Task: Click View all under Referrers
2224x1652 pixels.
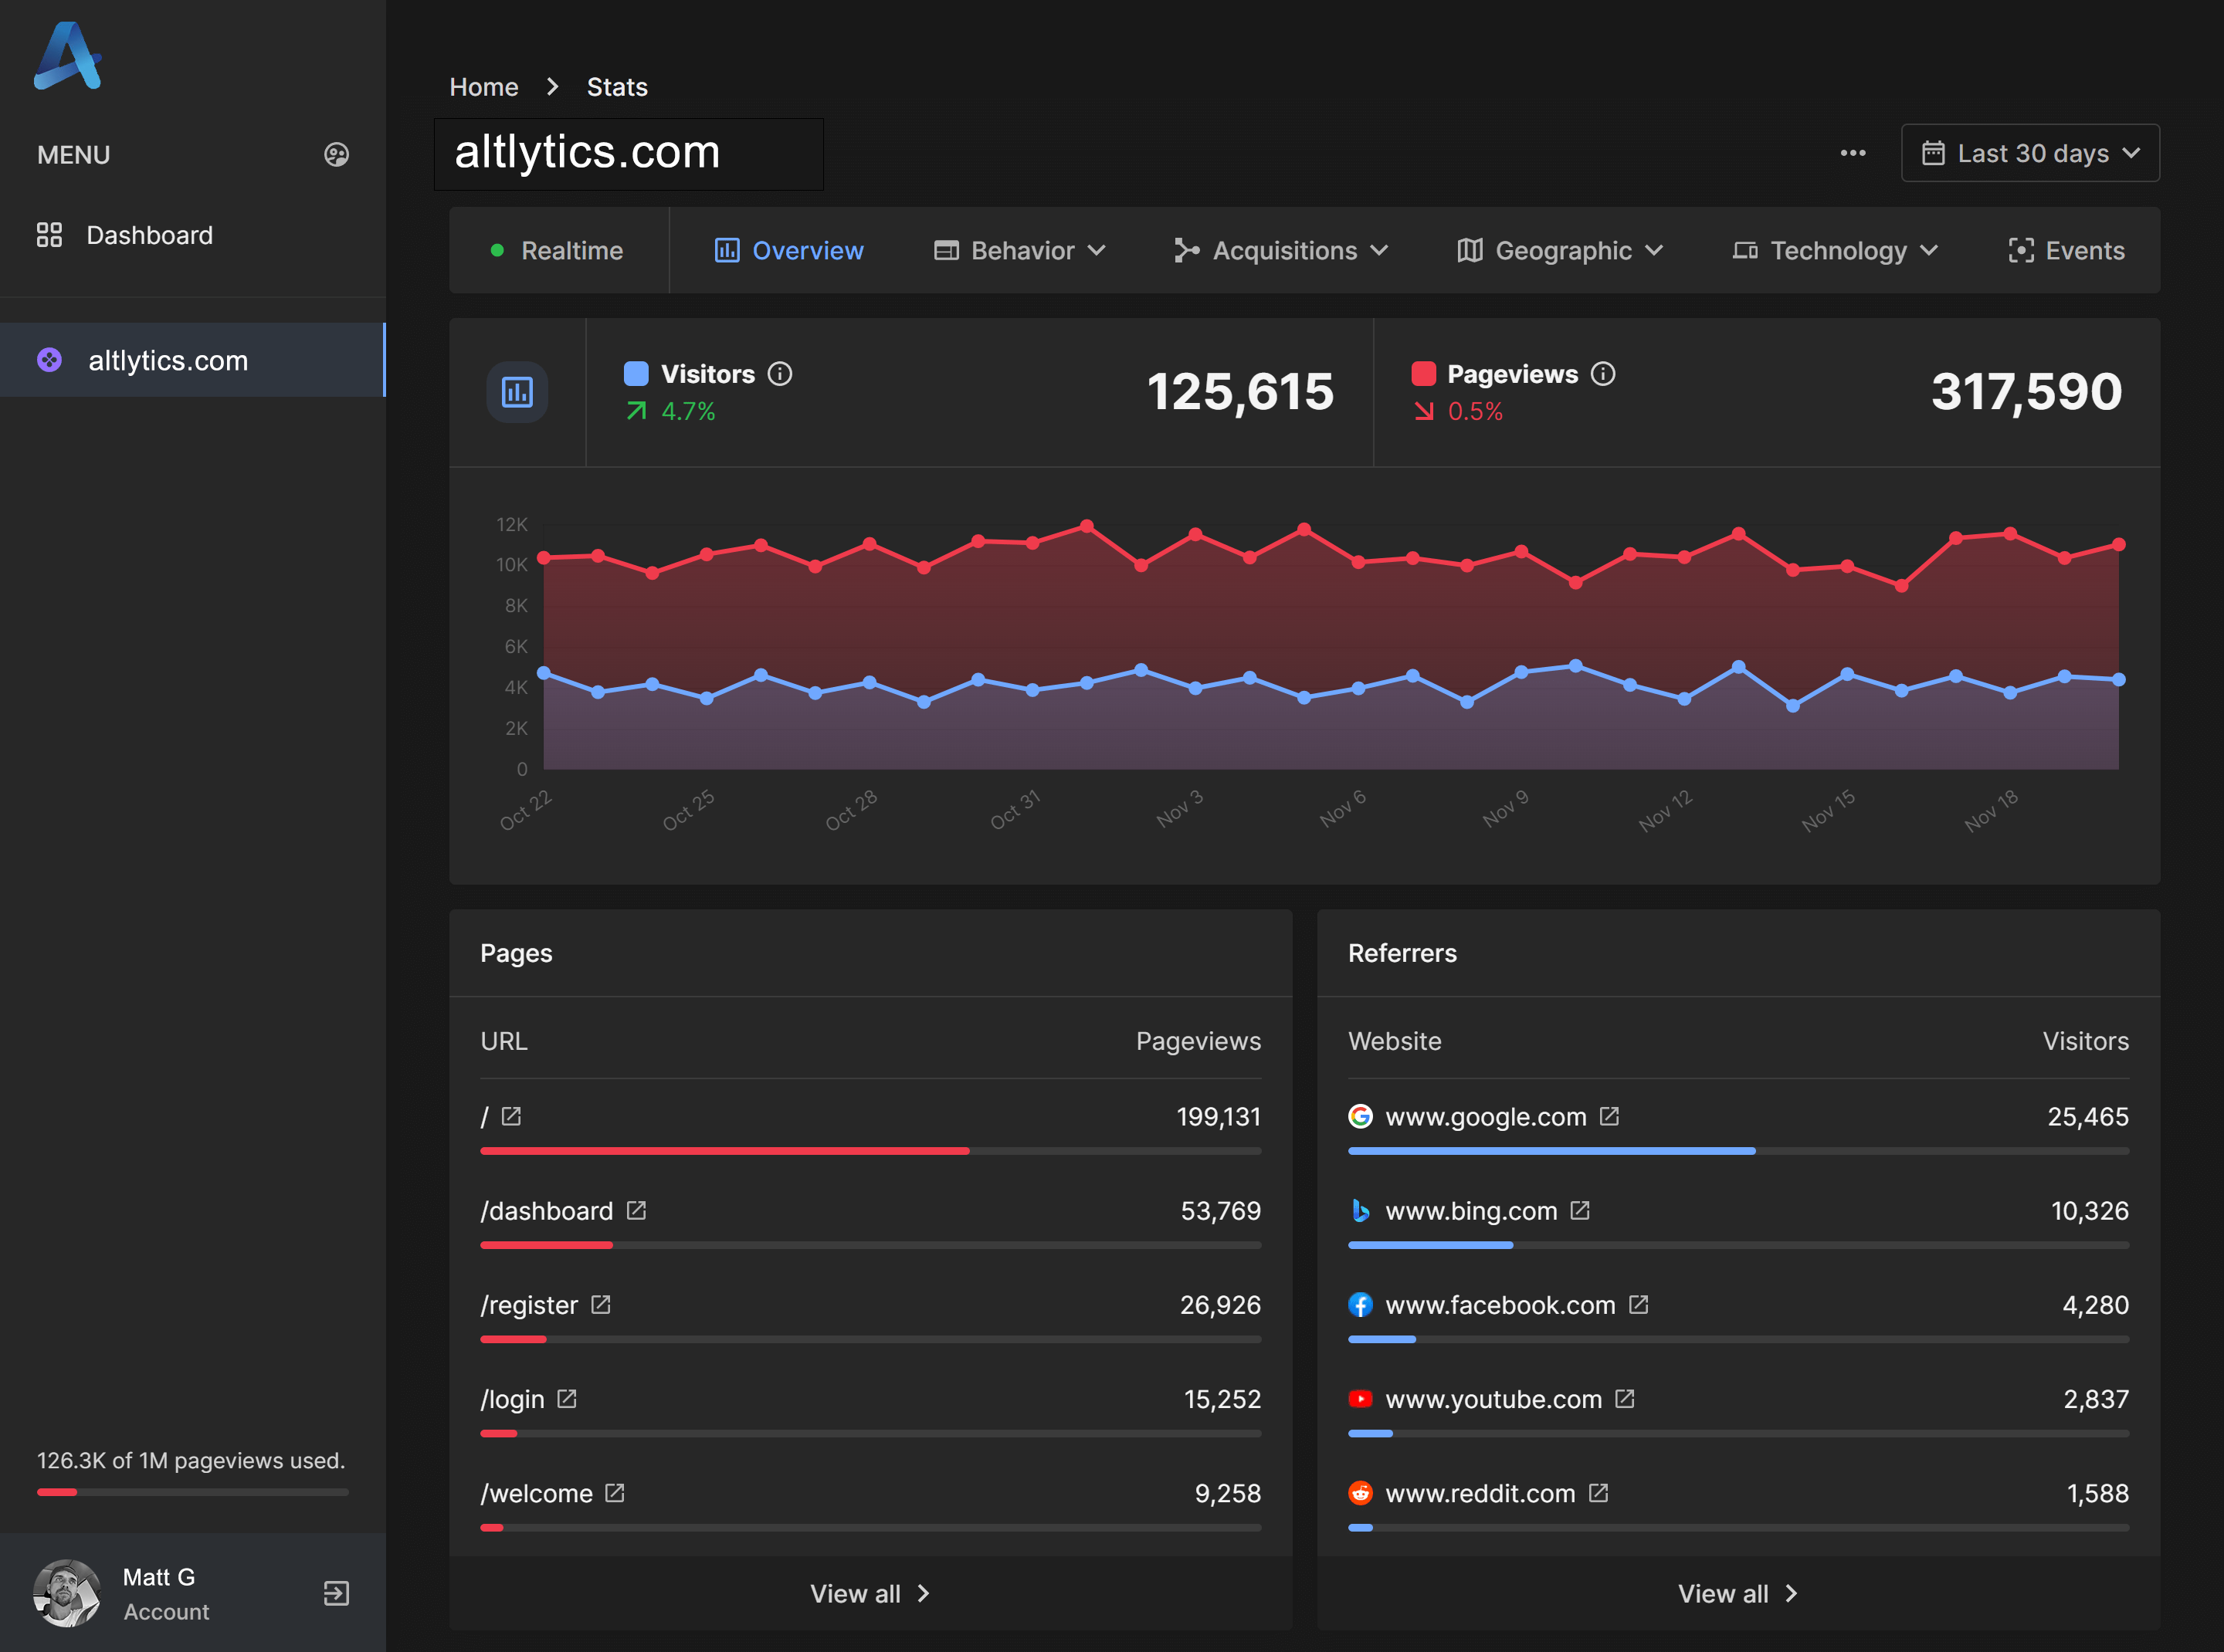Action: click(x=1737, y=1594)
